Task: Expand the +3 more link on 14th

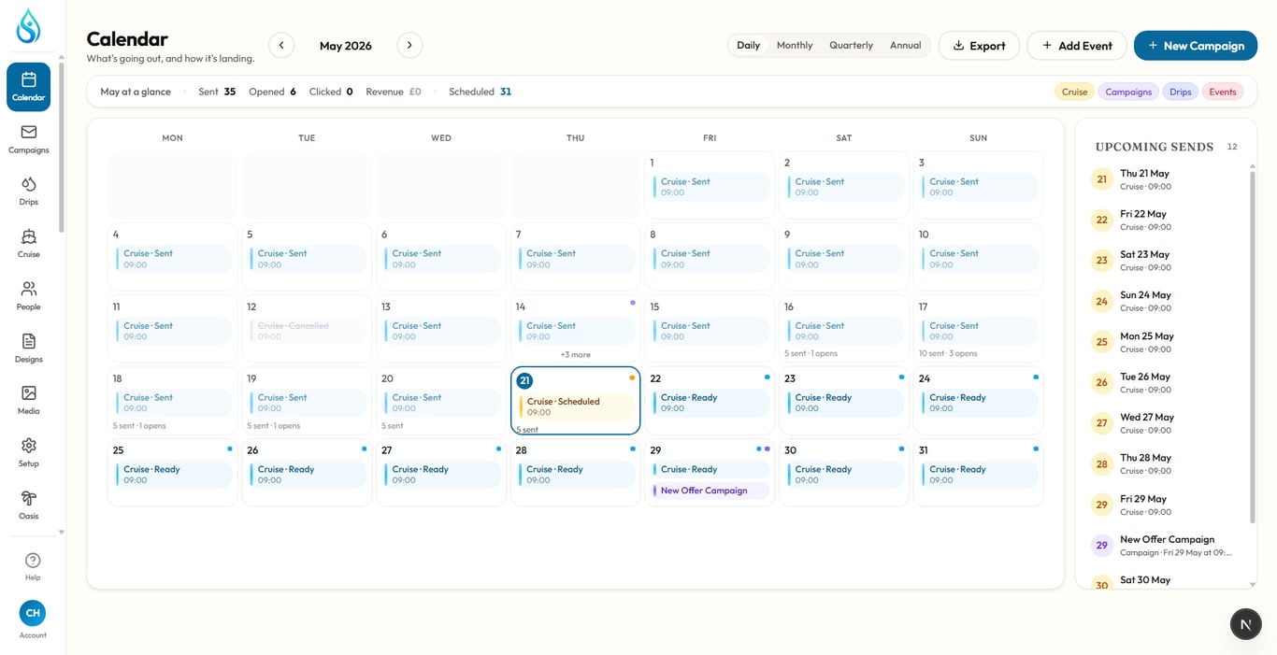Action: click(x=575, y=355)
